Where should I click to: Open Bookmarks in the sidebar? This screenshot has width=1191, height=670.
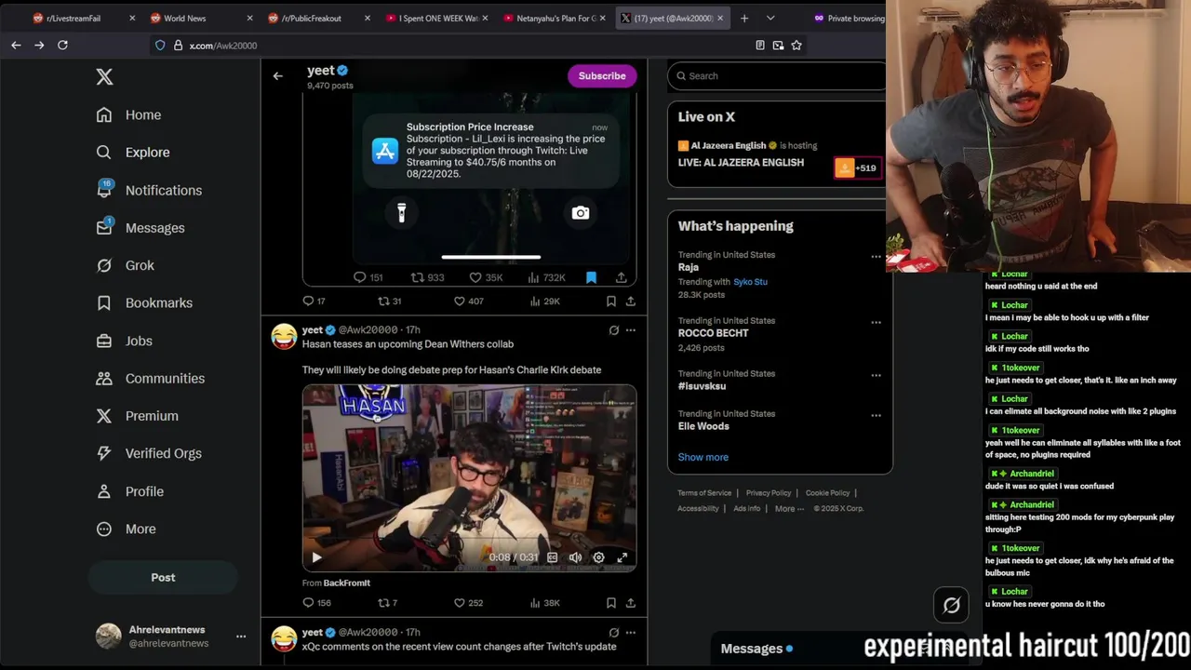pos(144,302)
